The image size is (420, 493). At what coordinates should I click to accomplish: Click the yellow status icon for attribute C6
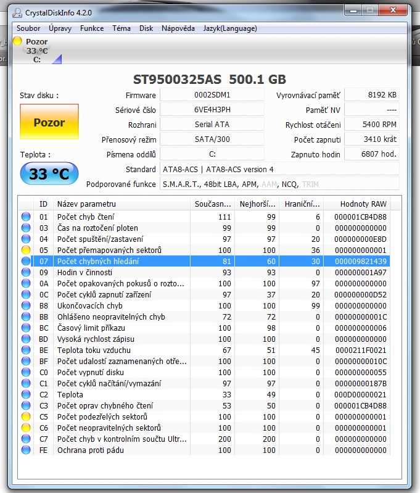click(26, 428)
